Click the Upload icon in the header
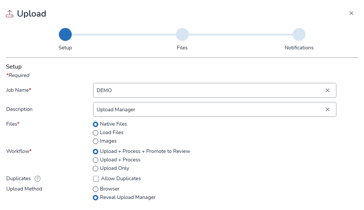 (x=10, y=14)
